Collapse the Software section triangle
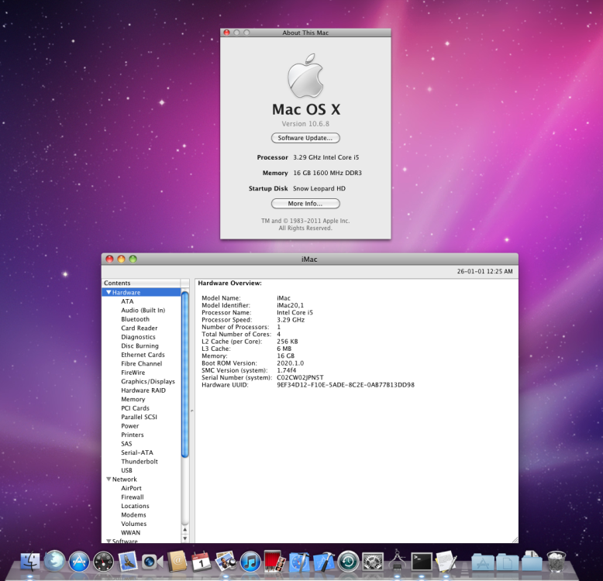The height and width of the screenshot is (581, 603). pos(109,541)
